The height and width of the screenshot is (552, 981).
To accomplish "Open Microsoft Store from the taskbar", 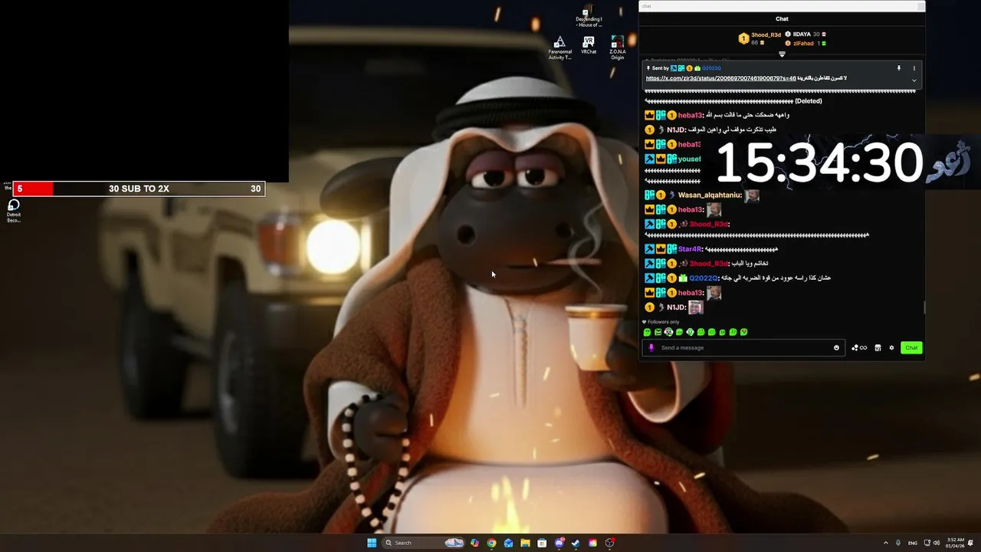I will click(x=542, y=543).
